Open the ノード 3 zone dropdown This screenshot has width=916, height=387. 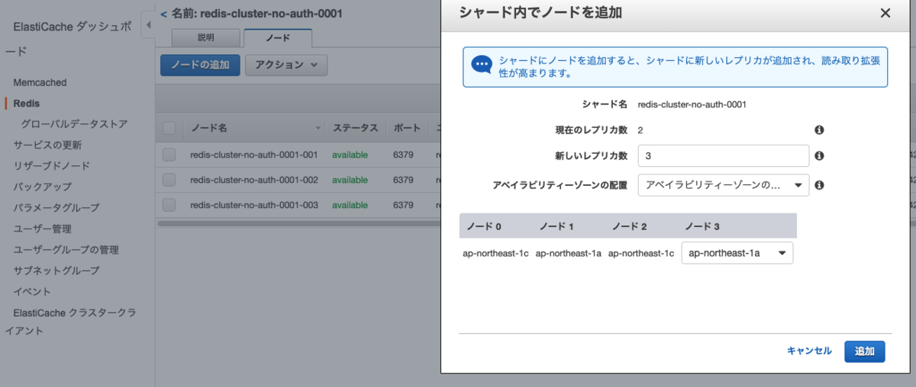[x=737, y=253]
